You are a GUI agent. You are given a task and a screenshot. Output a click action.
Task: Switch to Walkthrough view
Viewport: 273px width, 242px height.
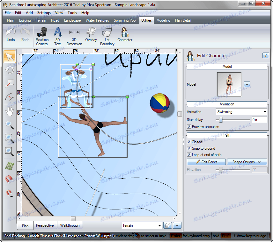click(70, 225)
